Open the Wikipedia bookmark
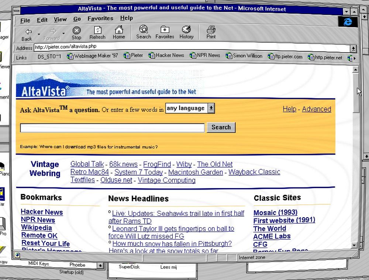Image resolution: width=369 pixels, height=280 pixels. (x=37, y=228)
